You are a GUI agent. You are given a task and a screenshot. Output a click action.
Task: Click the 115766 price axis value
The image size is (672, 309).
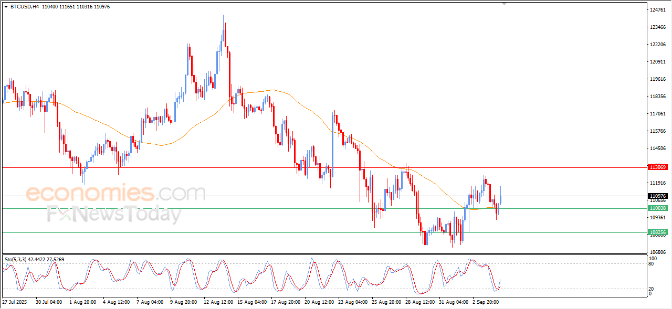tap(658, 131)
